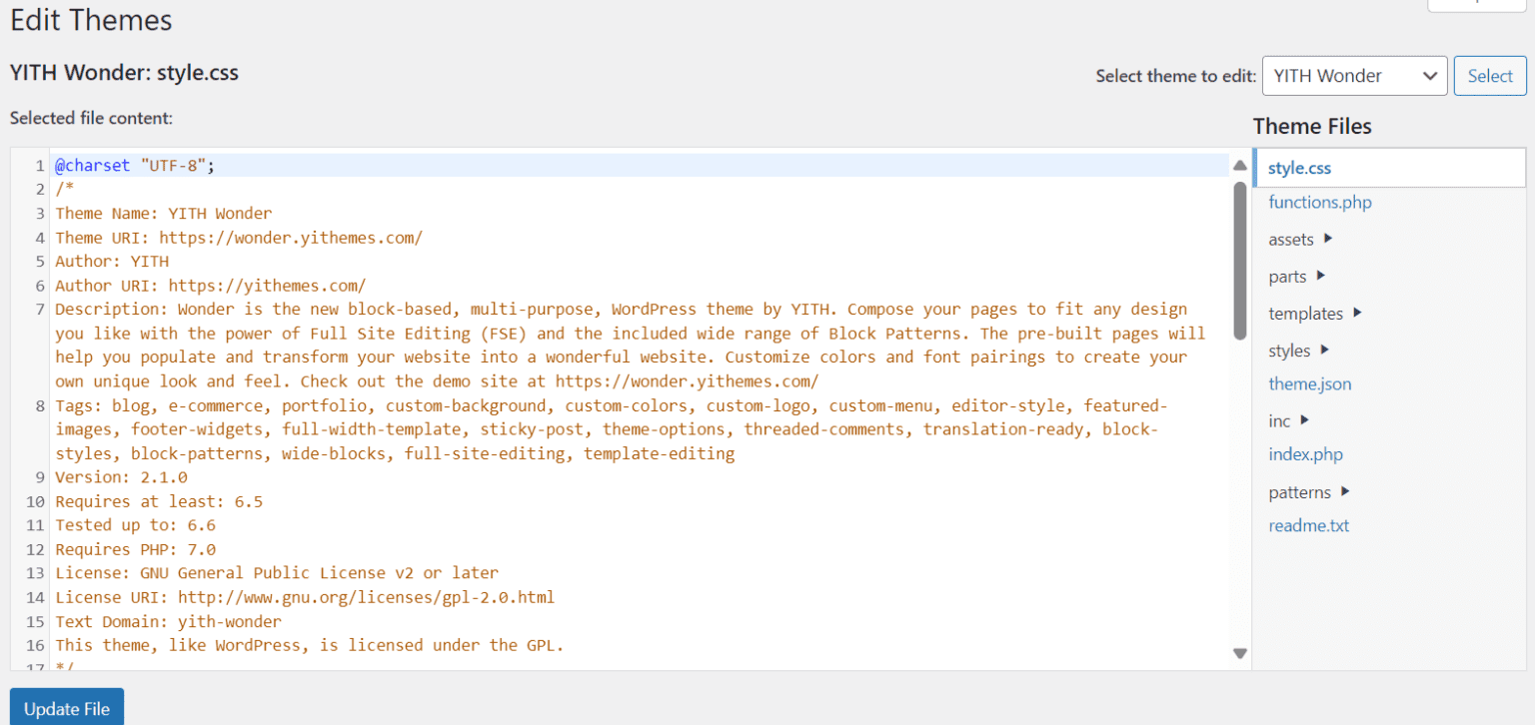Place cursor on the @charset line
Image resolution: width=1535 pixels, height=725 pixels.
point(135,166)
